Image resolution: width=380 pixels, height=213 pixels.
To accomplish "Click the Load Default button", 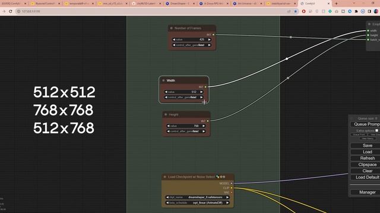I will tap(366, 177).
